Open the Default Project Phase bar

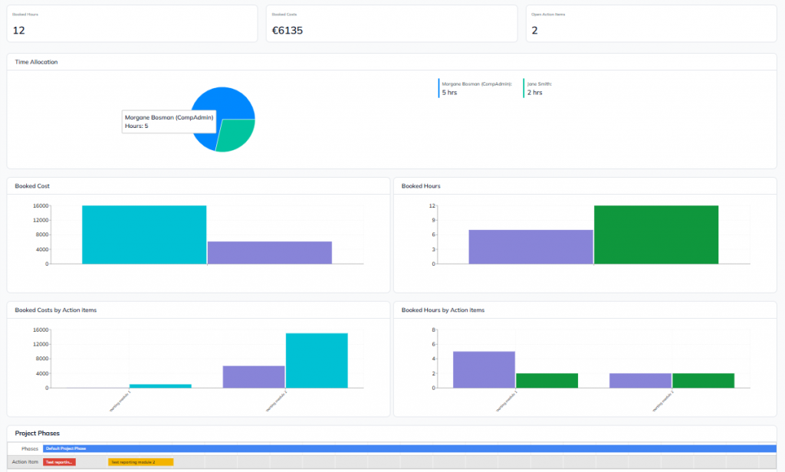[409, 448]
